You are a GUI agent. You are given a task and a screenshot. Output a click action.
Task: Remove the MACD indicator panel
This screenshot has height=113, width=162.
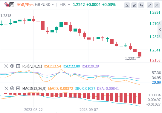[x=6, y=88]
